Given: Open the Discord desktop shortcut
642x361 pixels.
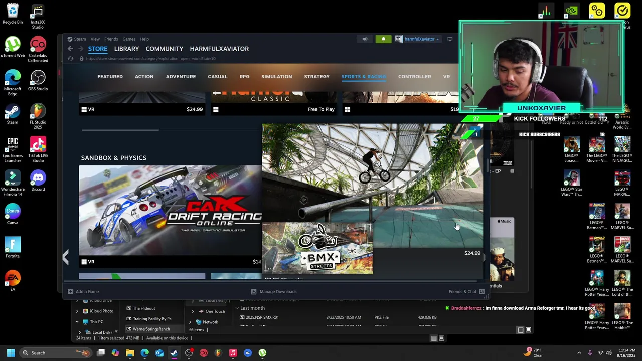Looking at the screenshot, I should (x=38, y=182).
